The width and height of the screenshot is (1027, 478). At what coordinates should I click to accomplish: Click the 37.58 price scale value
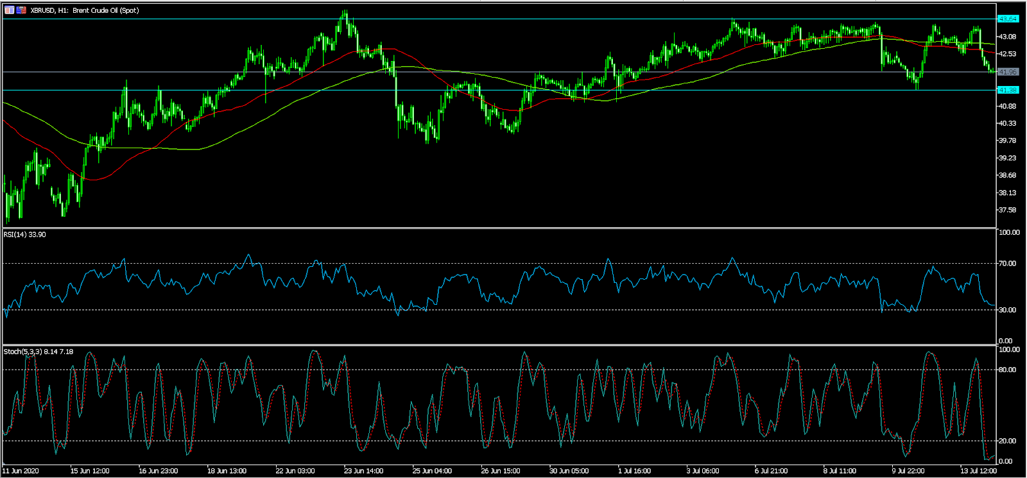pos(1008,210)
